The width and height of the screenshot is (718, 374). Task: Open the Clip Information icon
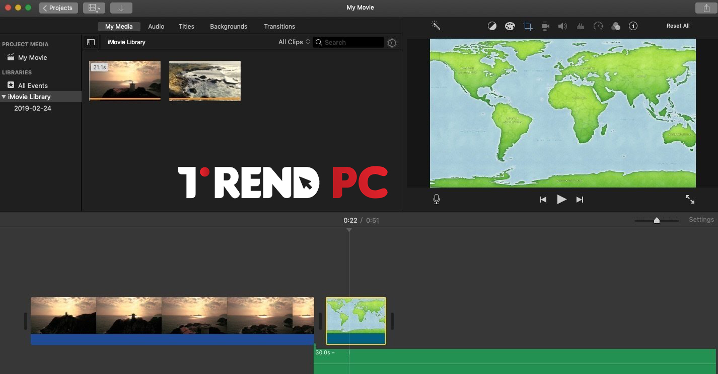633,26
